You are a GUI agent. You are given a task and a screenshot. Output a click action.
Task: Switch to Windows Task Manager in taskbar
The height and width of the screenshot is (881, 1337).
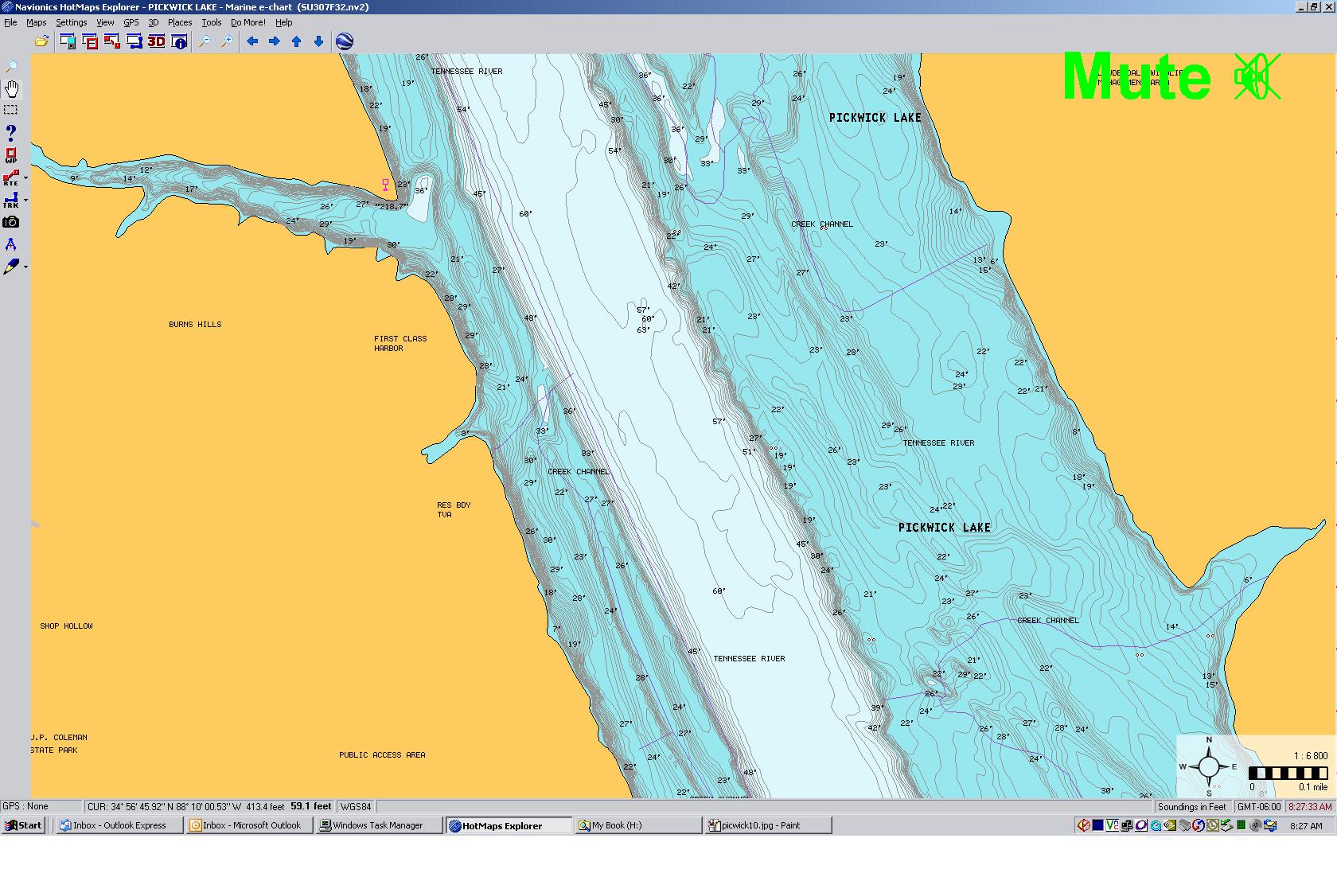378,825
